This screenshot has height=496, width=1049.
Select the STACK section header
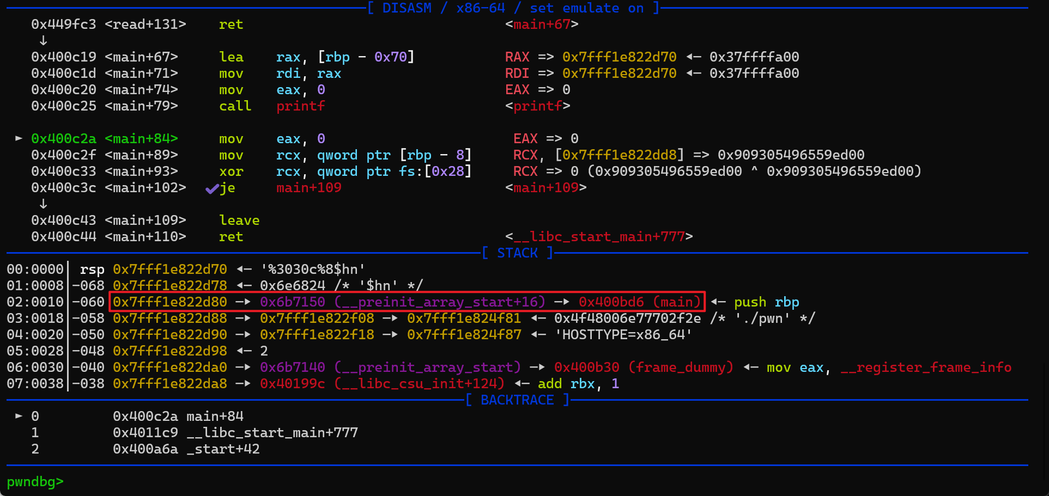pyautogui.click(x=517, y=253)
